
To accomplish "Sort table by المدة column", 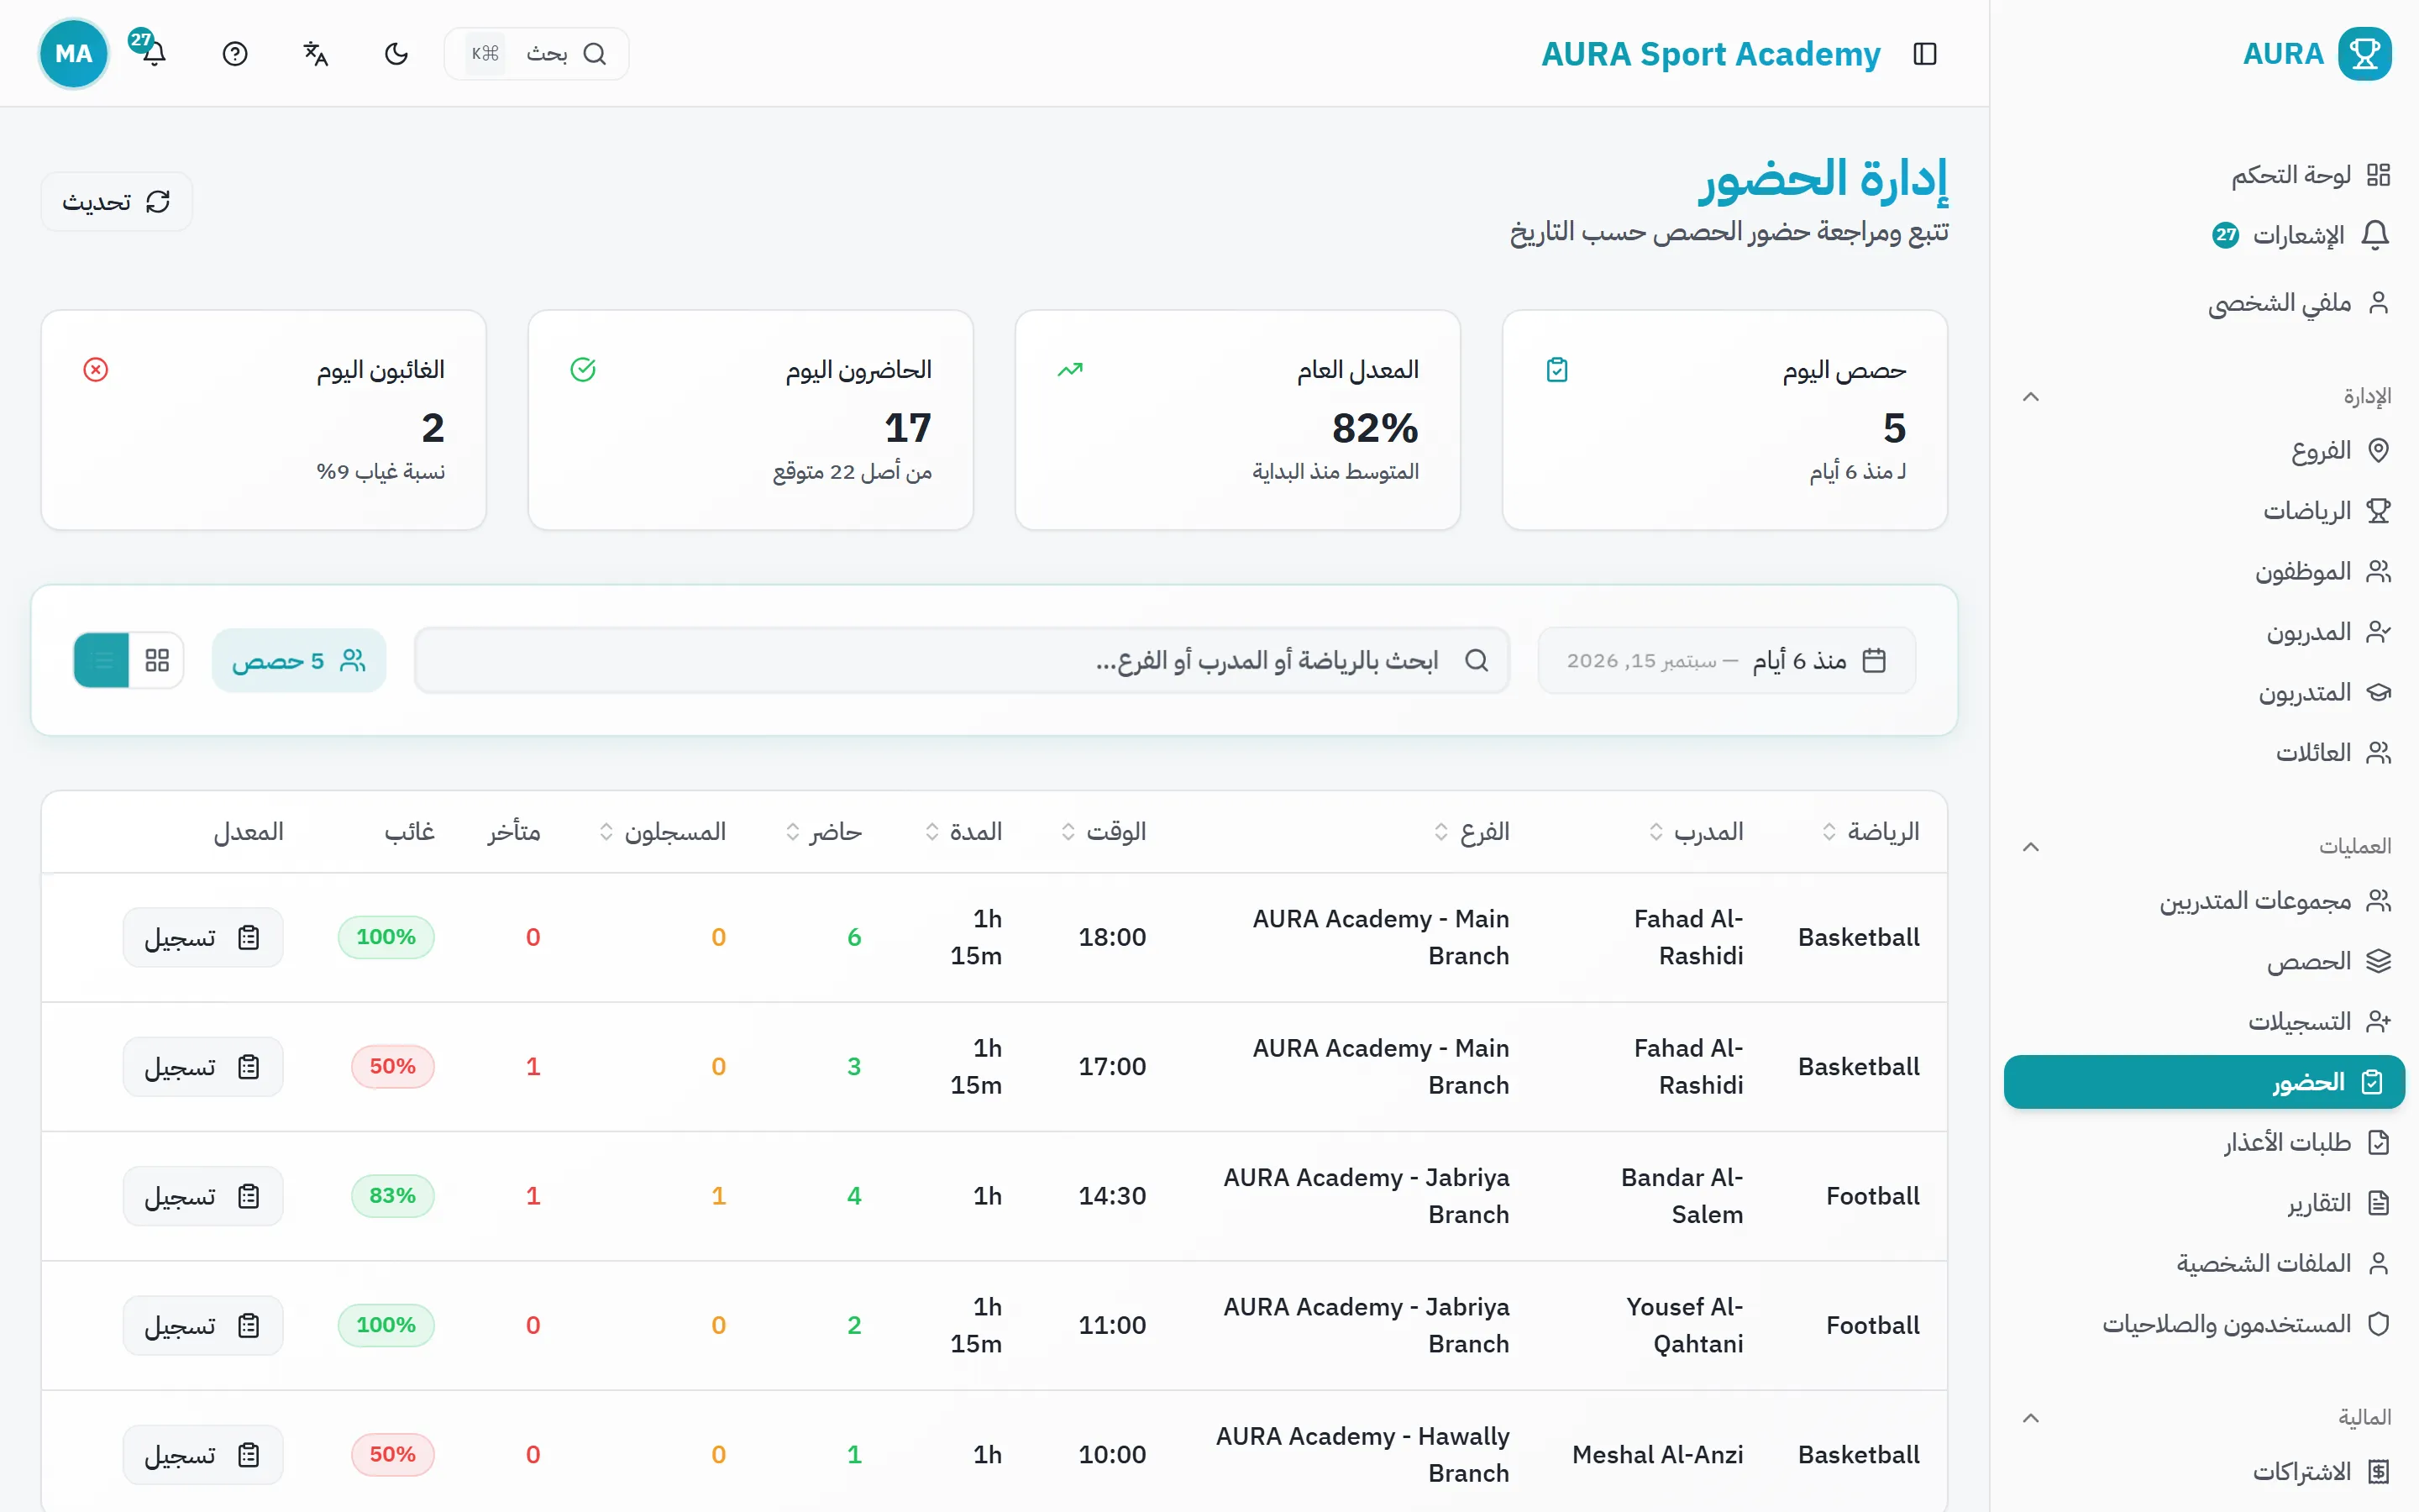I will click(x=963, y=831).
